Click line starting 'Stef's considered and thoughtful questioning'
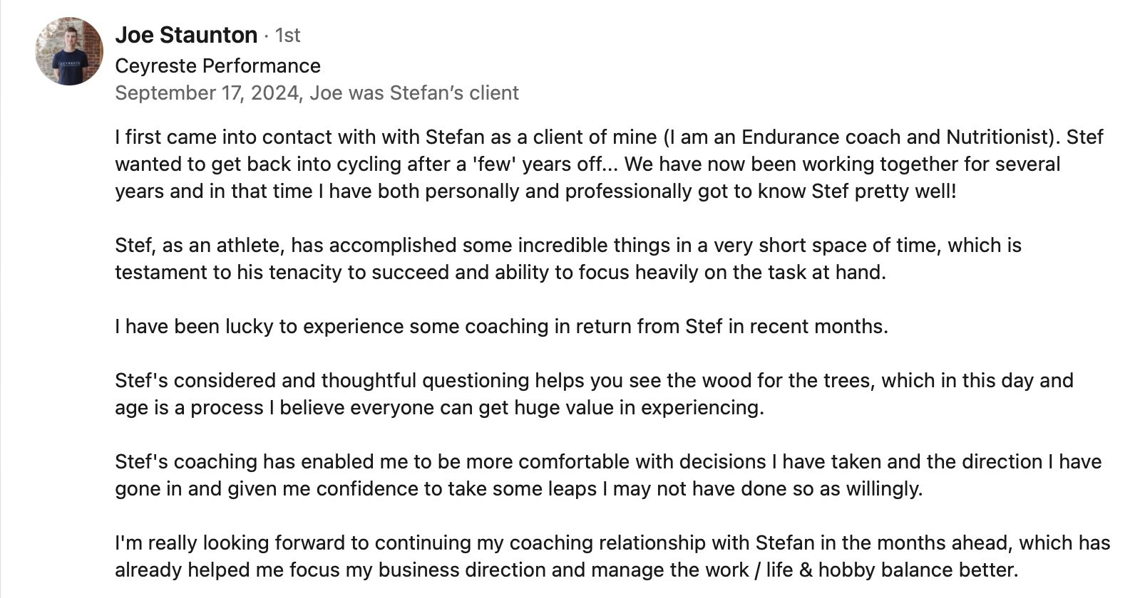Viewport: 1145px width, 598px height. [594, 380]
